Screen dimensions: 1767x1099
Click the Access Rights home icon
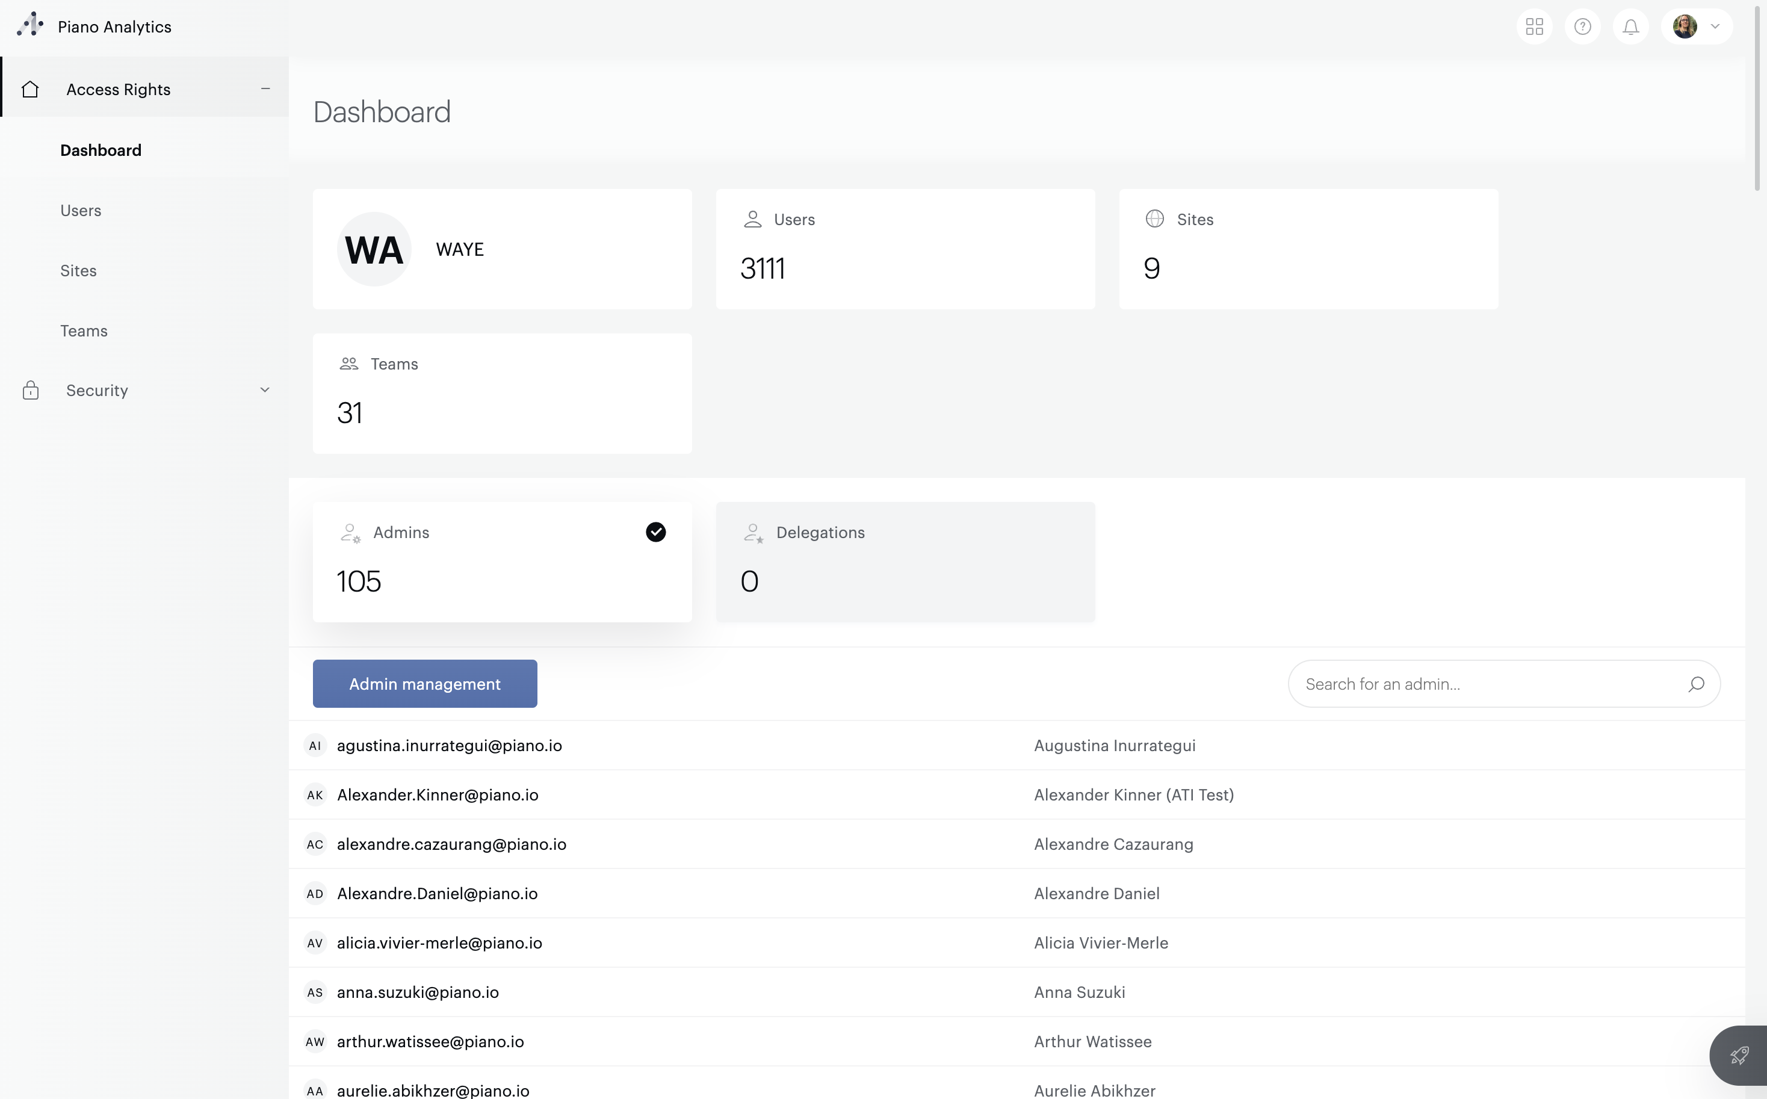[x=30, y=90]
